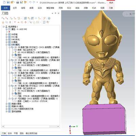Click the Help question-mark icon in 刀路 toolbar
Image resolution: width=136 pixels, height=136 pixels.
click(x=49, y=18)
